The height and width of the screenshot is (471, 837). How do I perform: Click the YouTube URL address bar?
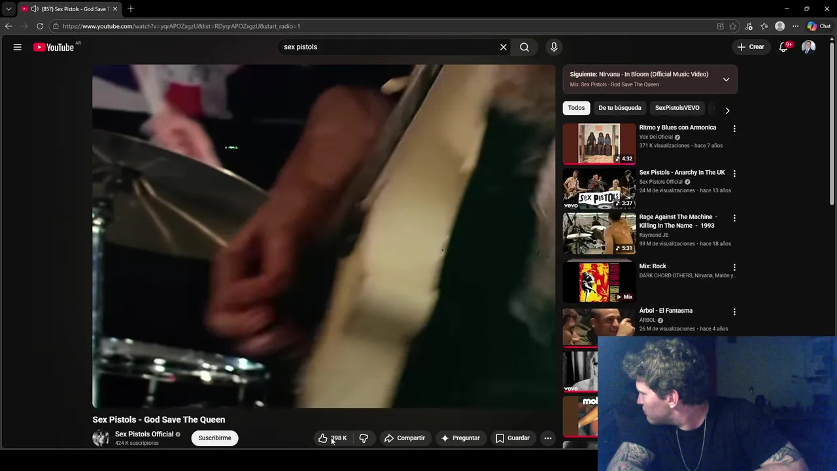181,26
